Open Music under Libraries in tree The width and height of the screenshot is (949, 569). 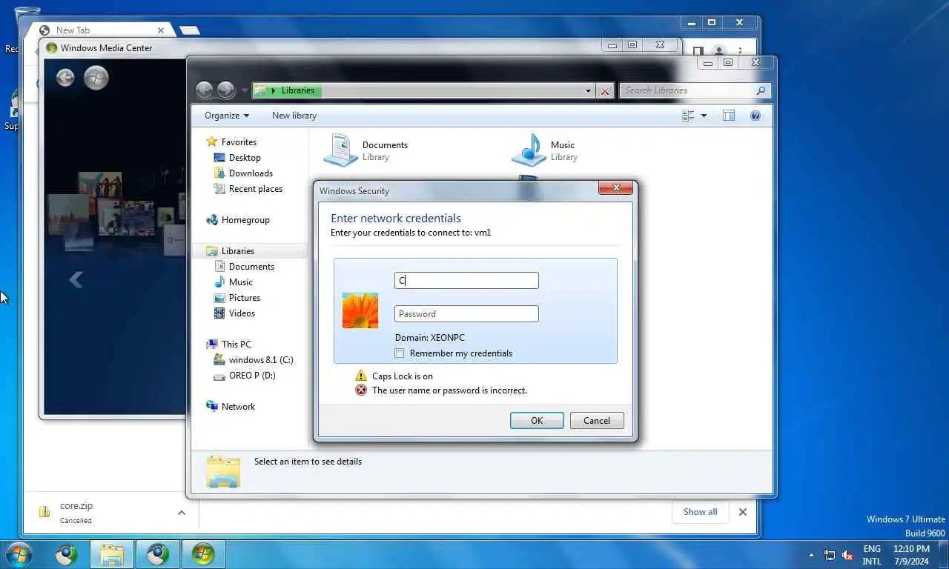point(240,282)
